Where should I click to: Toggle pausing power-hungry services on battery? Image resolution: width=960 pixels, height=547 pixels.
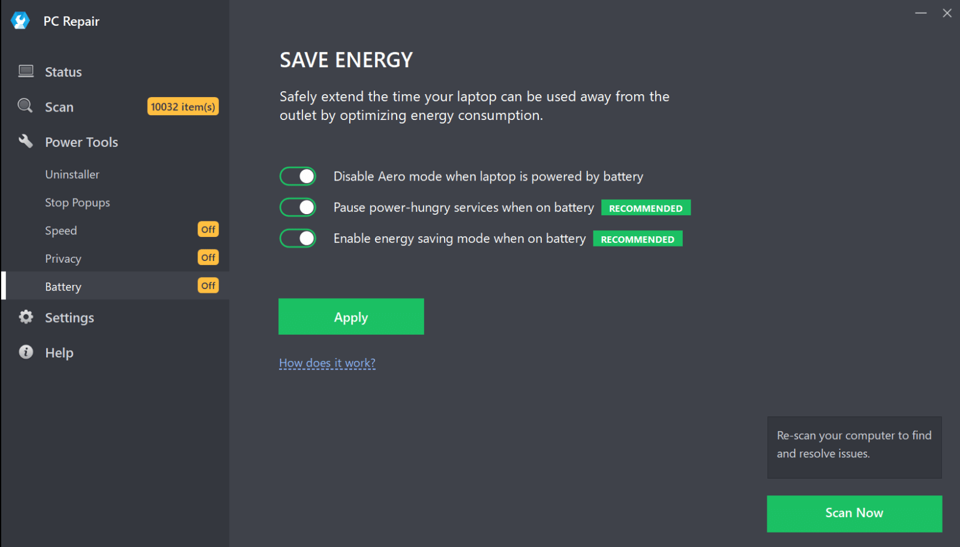tap(298, 207)
